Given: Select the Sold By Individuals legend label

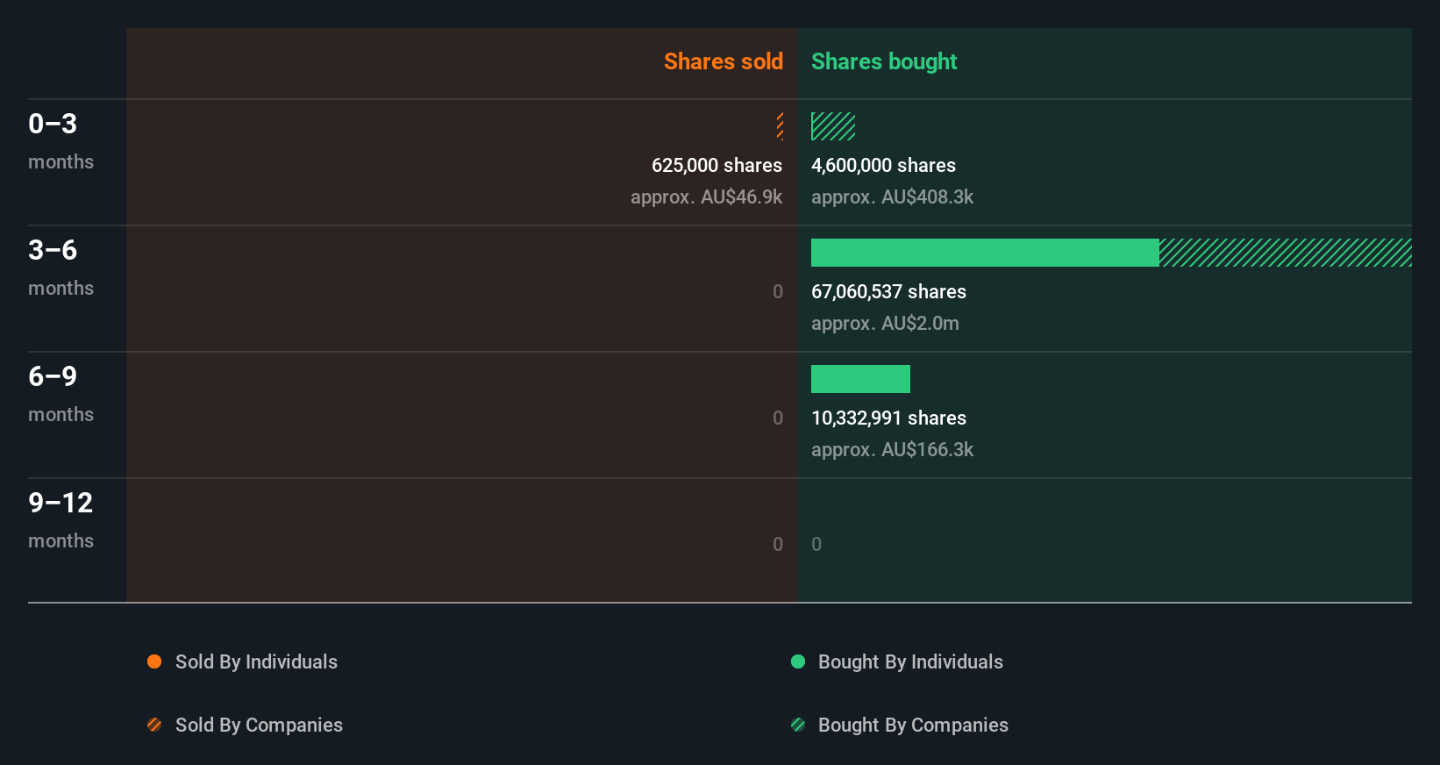Looking at the screenshot, I should click(256, 661).
